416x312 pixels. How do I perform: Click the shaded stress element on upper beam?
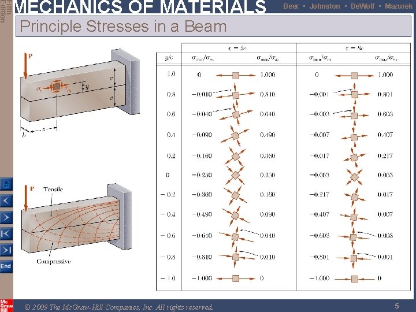pyautogui.click(x=56, y=86)
